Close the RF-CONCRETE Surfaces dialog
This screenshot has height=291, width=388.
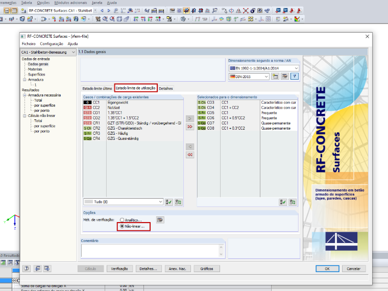point(367,36)
